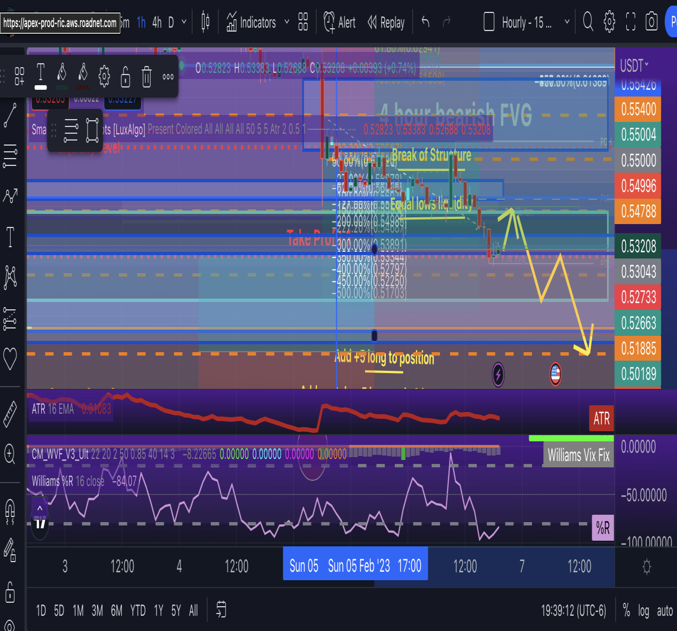Toggle lock on selected drawing
Screen dimensions: 677x631
125,76
